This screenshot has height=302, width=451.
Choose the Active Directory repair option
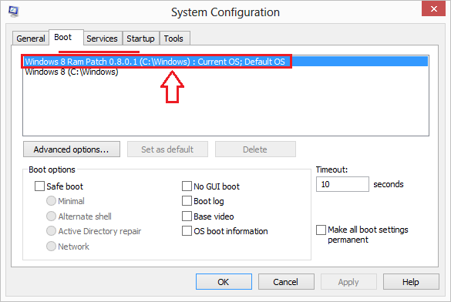tap(51, 231)
